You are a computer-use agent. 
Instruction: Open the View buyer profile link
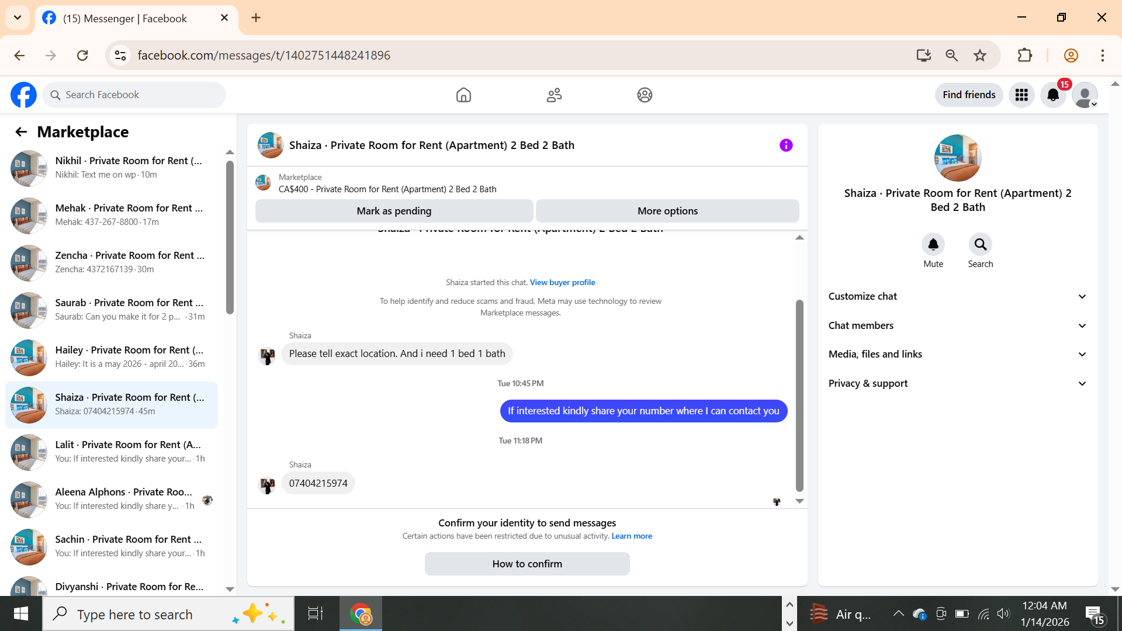click(x=562, y=282)
